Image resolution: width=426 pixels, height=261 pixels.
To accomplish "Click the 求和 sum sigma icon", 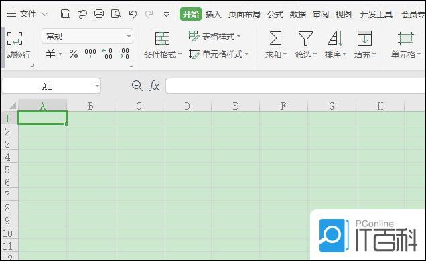I will [275, 38].
